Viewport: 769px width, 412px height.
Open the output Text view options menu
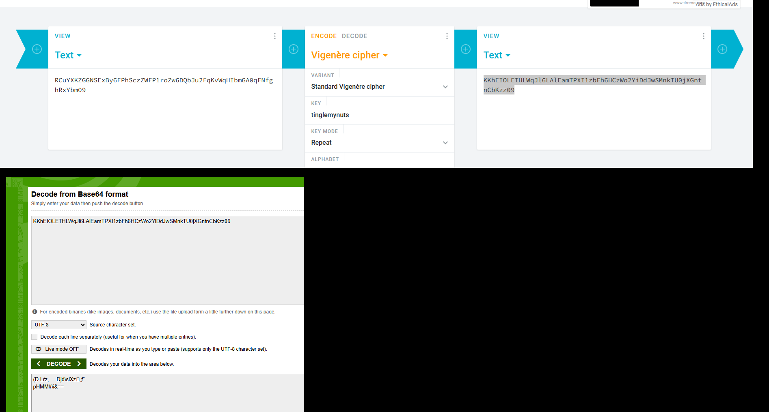point(704,36)
